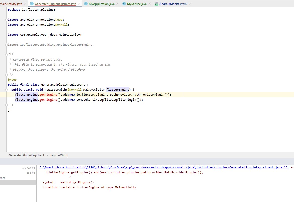Select the highlighted error row in build output

[x=18, y=182]
